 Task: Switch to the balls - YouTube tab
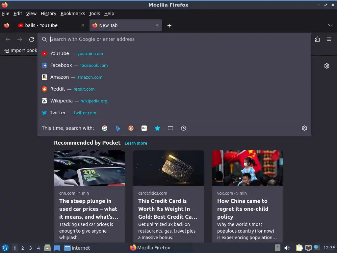coord(51,25)
